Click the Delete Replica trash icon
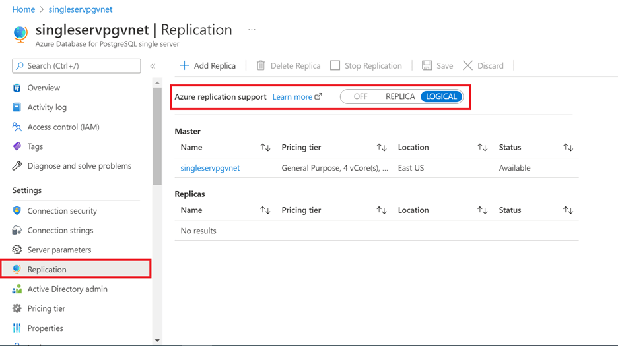 (261, 65)
